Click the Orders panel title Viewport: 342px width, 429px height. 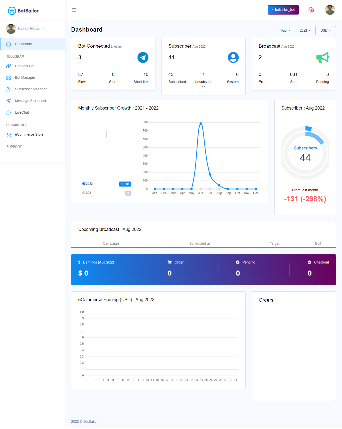pos(266,300)
